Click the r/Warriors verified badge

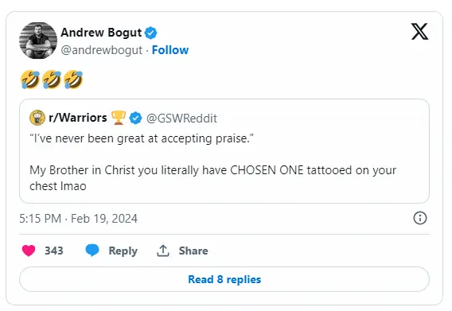[135, 119]
